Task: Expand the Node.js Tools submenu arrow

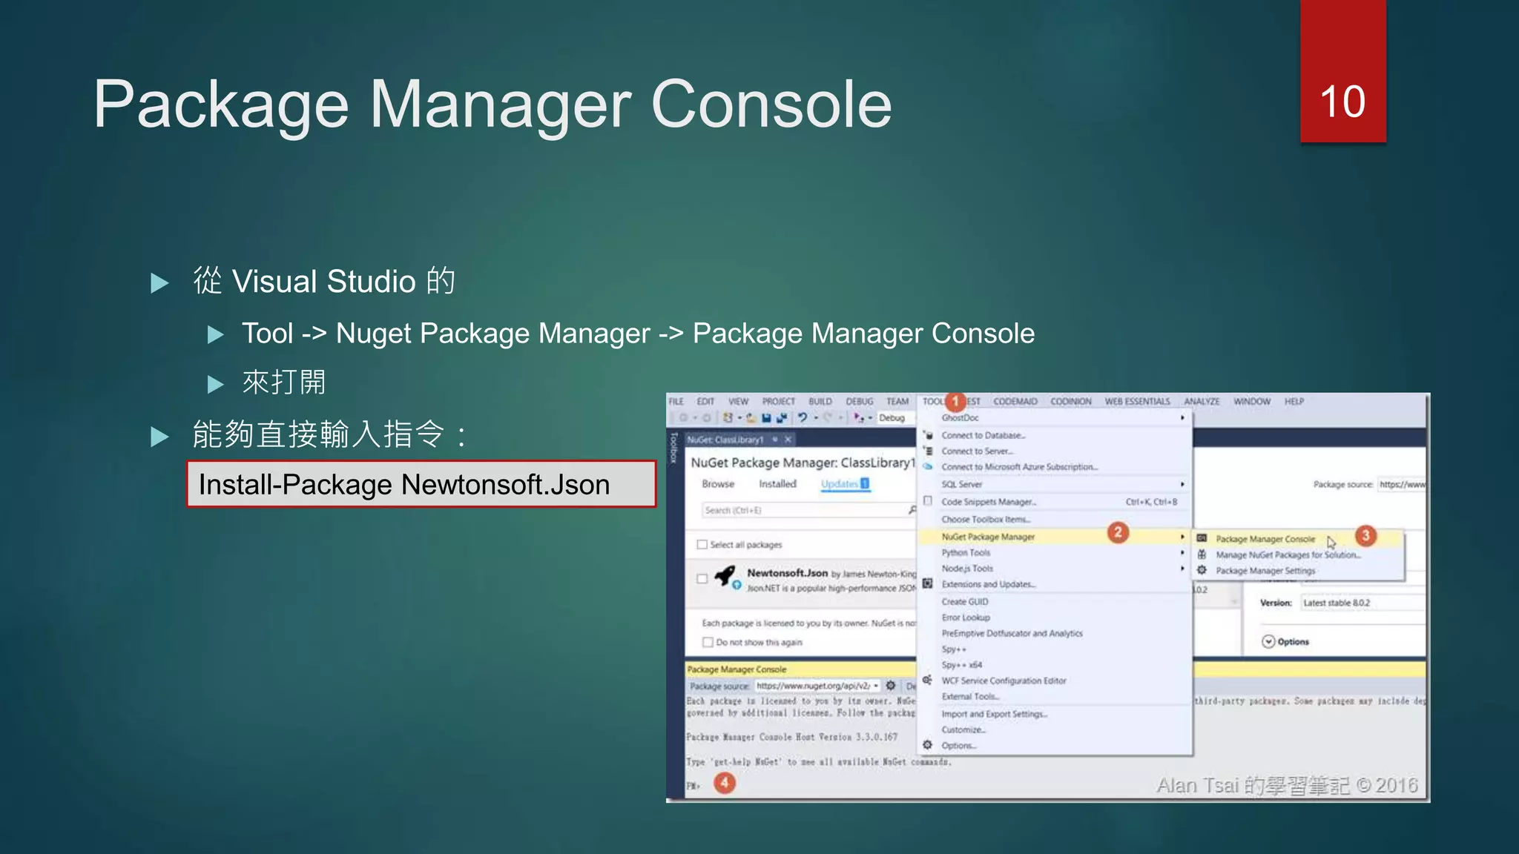Action: 1182,569
